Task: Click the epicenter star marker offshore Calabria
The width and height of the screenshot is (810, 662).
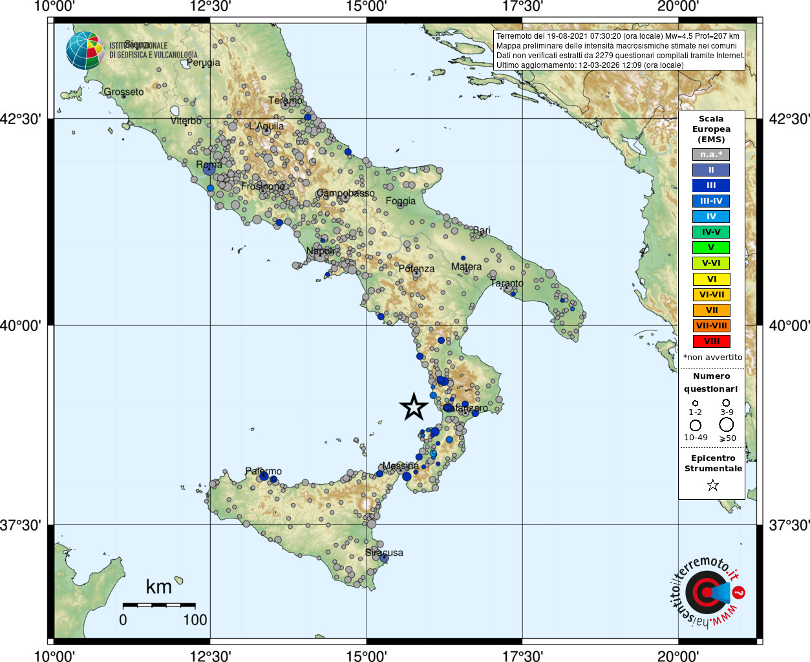Action: (414, 407)
